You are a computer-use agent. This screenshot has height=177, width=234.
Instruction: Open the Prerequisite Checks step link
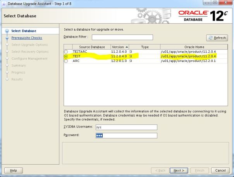pyautogui.click(x=27, y=38)
